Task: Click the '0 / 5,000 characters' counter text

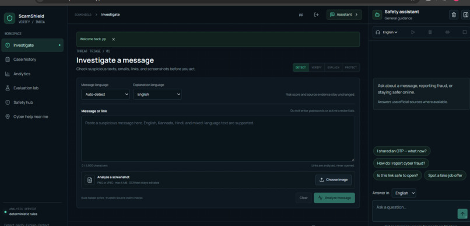Action: tap(94, 166)
